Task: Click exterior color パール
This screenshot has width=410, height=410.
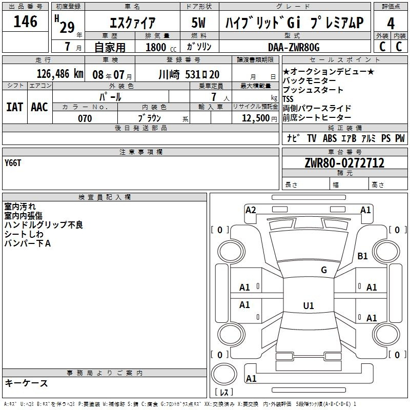Action: (x=110, y=97)
